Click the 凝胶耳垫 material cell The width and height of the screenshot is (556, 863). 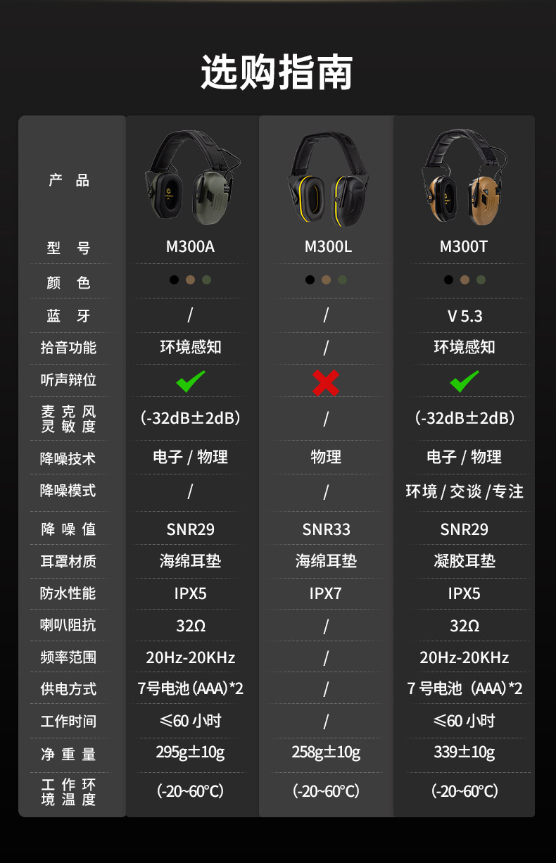pyautogui.click(x=465, y=561)
